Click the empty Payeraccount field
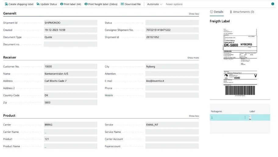Image resolution: width=278 pixels, height=157 pixels. (x=172, y=146)
